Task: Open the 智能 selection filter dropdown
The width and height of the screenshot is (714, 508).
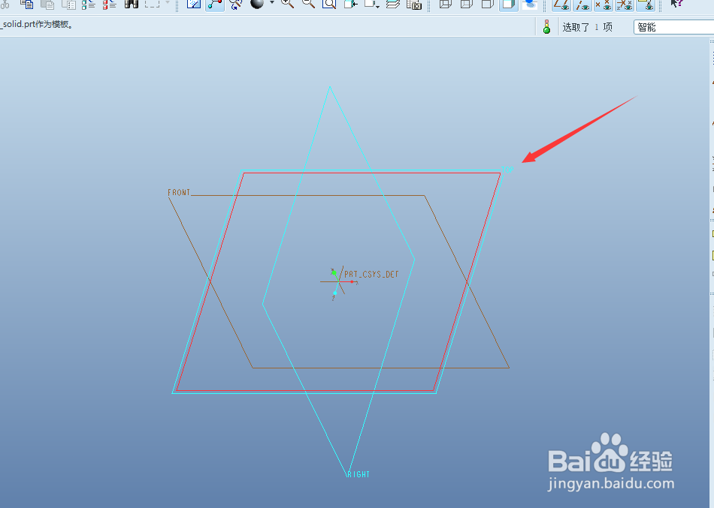Action: 673,27
